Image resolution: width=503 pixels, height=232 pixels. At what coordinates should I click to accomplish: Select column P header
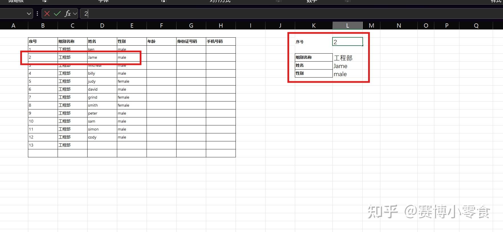[447, 26]
